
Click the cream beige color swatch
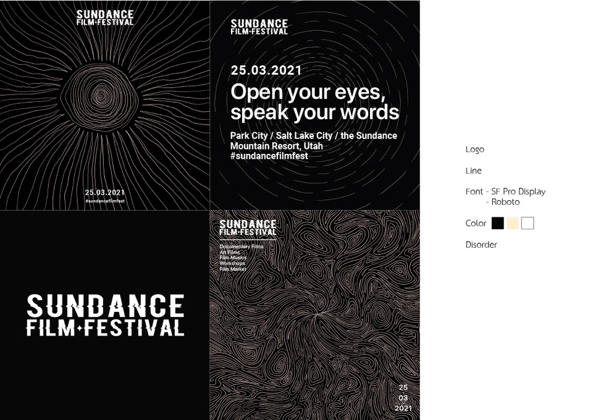[x=513, y=223]
